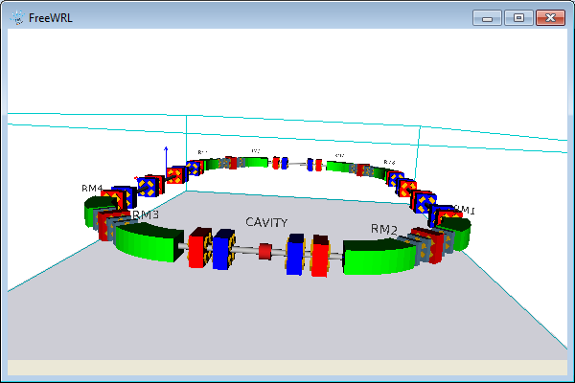Click the RM1 text label

tap(464, 210)
